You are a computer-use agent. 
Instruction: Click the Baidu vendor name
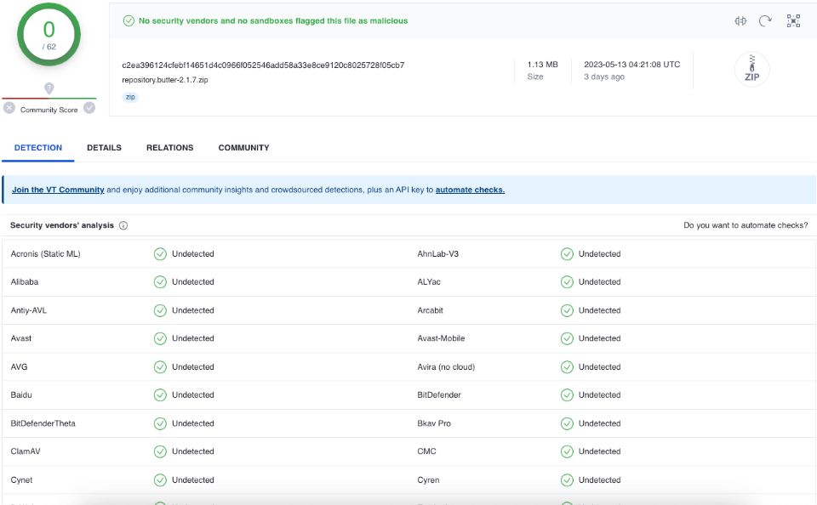(x=21, y=395)
